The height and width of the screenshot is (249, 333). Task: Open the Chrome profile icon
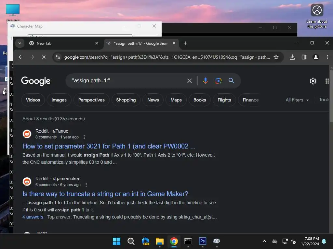coord(315,57)
